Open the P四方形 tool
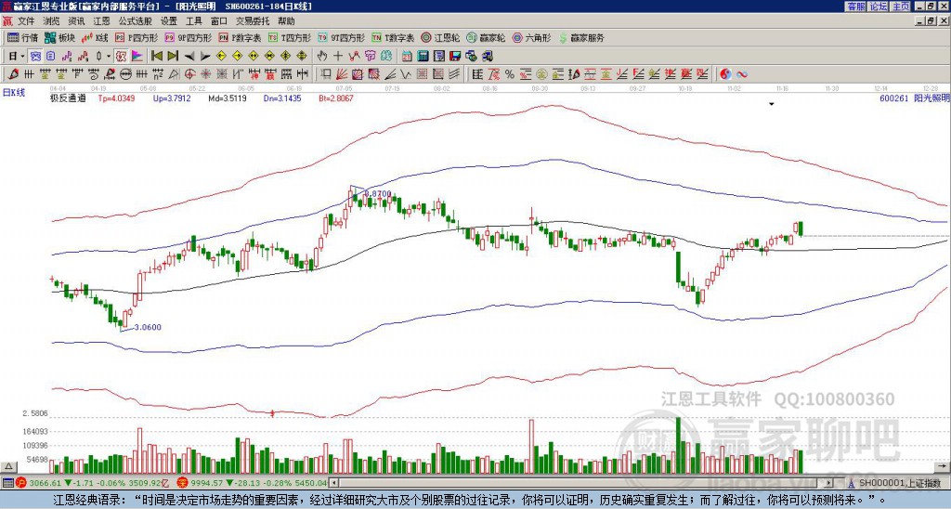 (x=137, y=37)
